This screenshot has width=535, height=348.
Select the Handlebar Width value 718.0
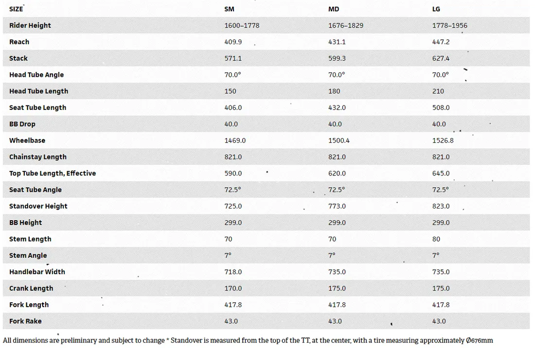[x=233, y=272]
